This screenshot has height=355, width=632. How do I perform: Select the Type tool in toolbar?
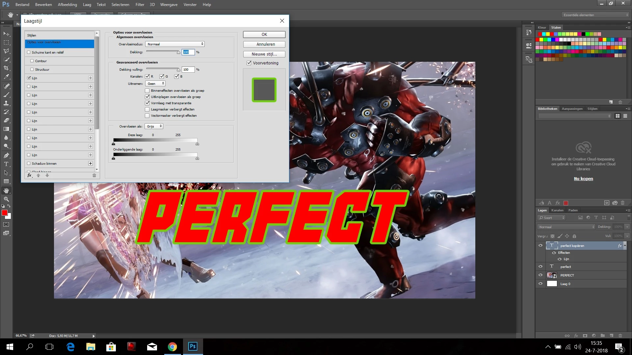pyautogui.click(x=6, y=164)
